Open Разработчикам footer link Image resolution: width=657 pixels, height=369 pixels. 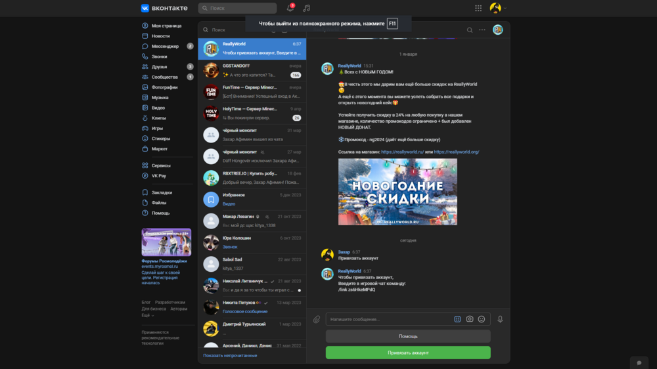click(170, 302)
